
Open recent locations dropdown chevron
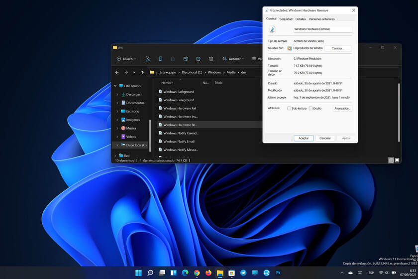pos(134,72)
